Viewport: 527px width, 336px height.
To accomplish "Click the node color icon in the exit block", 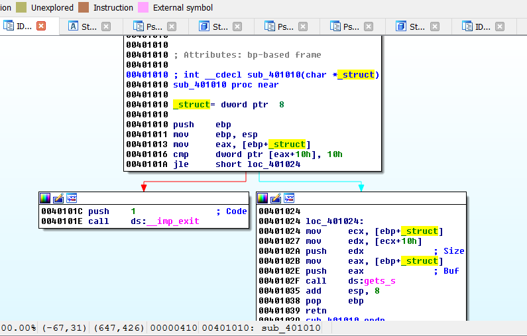I will point(45,197).
